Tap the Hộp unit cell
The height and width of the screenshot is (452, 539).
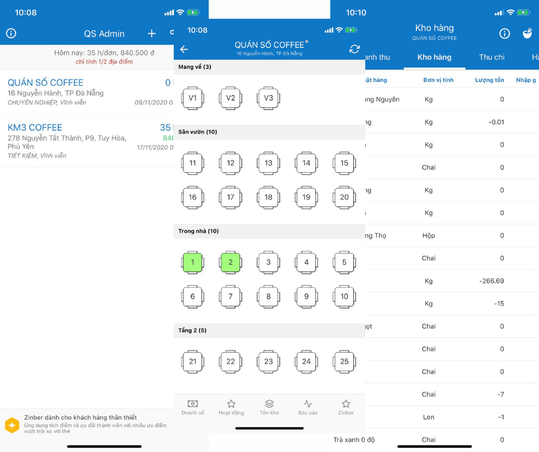click(x=429, y=236)
